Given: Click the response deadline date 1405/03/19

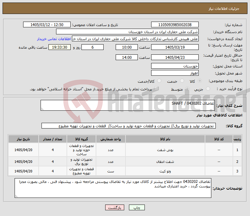Looking at the screenshot, I should point(175,47).
